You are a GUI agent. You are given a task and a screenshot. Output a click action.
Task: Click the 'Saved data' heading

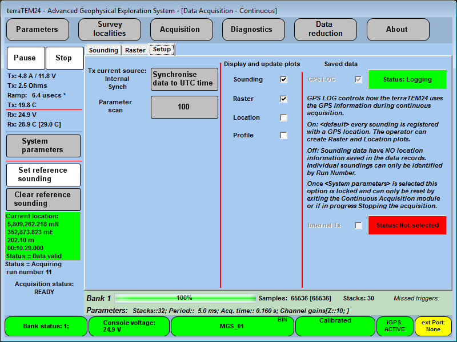pos(340,64)
